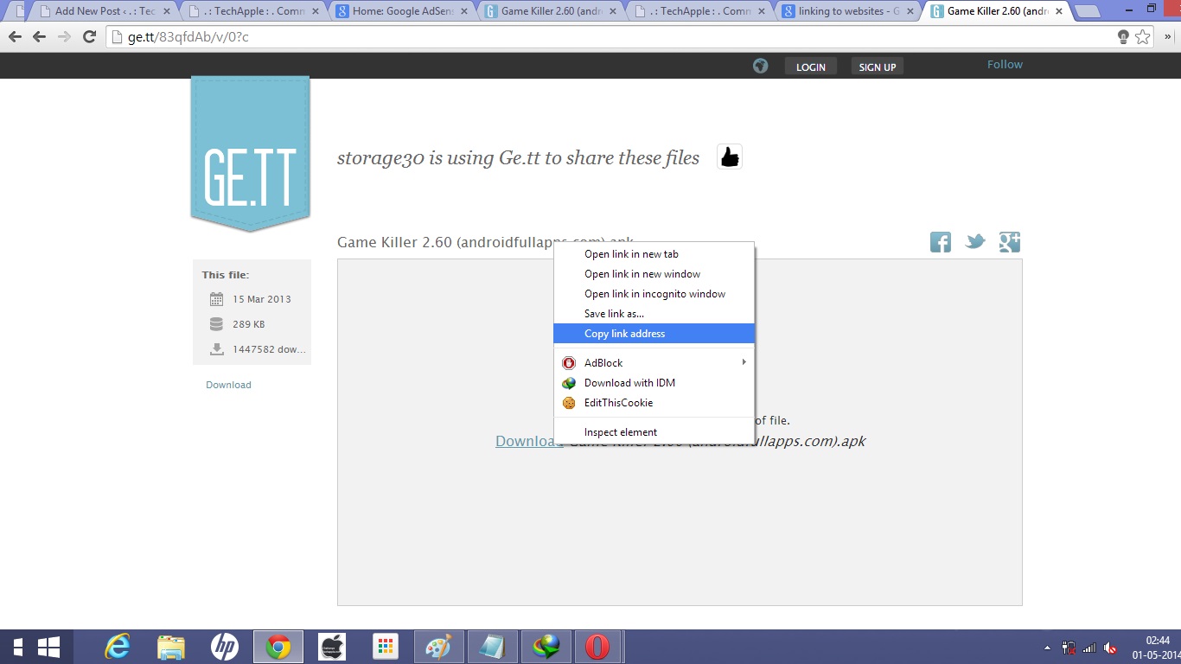The height and width of the screenshot is (664, 1181).
Task: Click the underlined Download link in the preview area
Action: pyautogui.click(x=529, y=441)
